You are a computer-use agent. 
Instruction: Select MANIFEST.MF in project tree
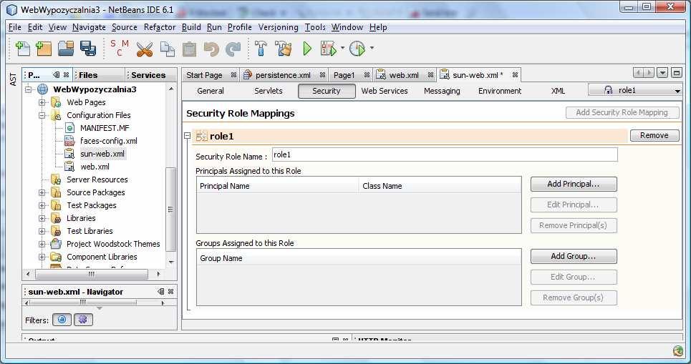(105, 128)
